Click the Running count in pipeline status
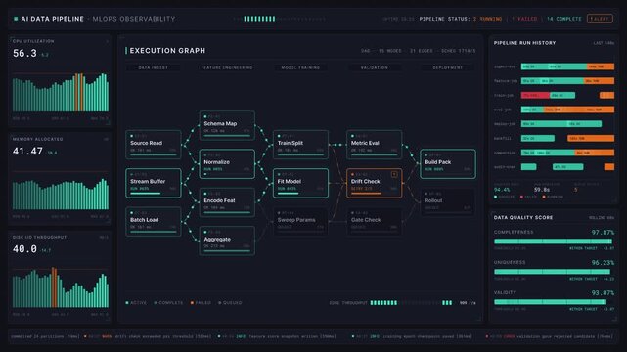 pyautogui.click(x=487, y=19)
